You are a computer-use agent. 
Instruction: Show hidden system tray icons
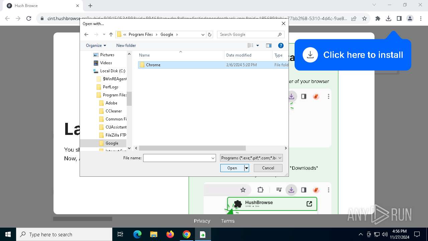click(x=360, y=234)
